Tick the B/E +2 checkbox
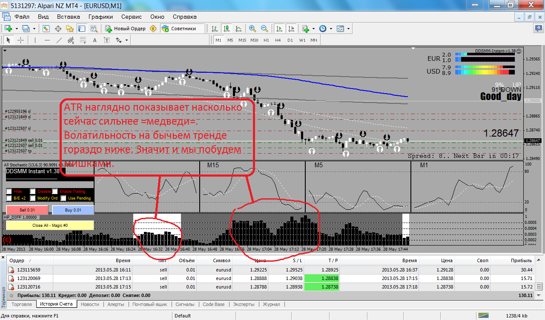 (9, 198)
